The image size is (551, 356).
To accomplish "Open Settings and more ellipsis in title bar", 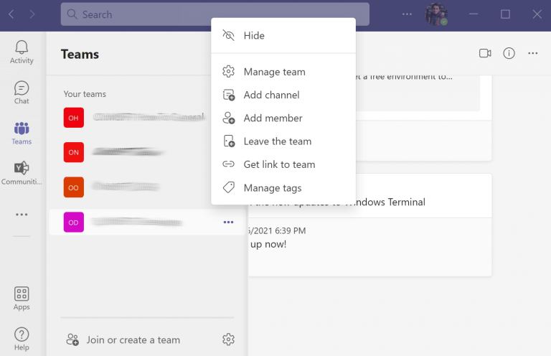I will coord(407,14).
